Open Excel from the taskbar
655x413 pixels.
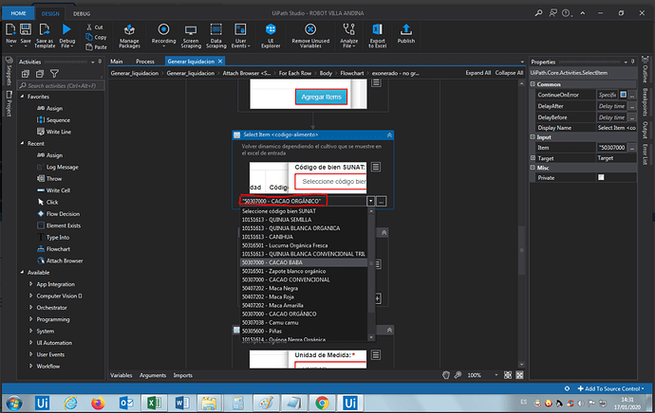tap(154, 403)
